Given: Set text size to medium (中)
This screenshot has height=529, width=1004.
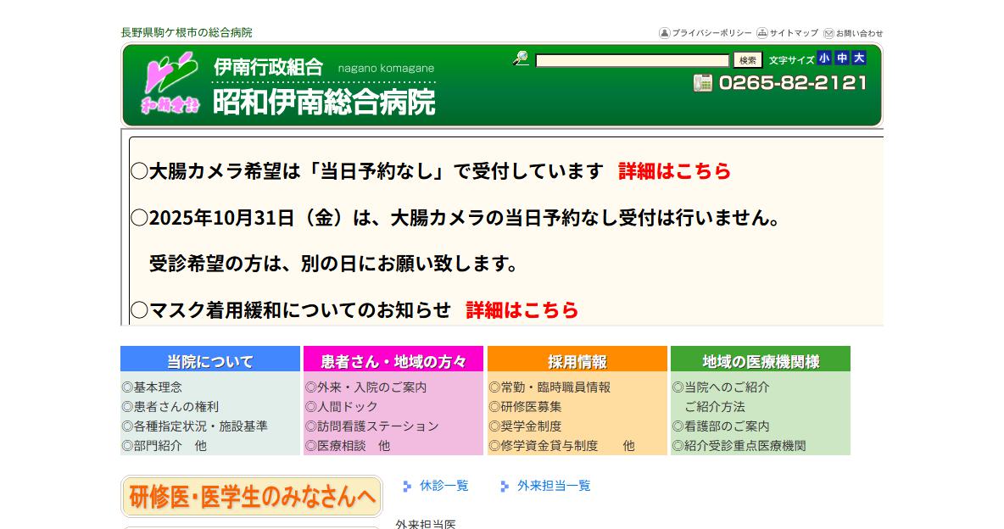Looking at the screenshot, I should pos(842,58).
